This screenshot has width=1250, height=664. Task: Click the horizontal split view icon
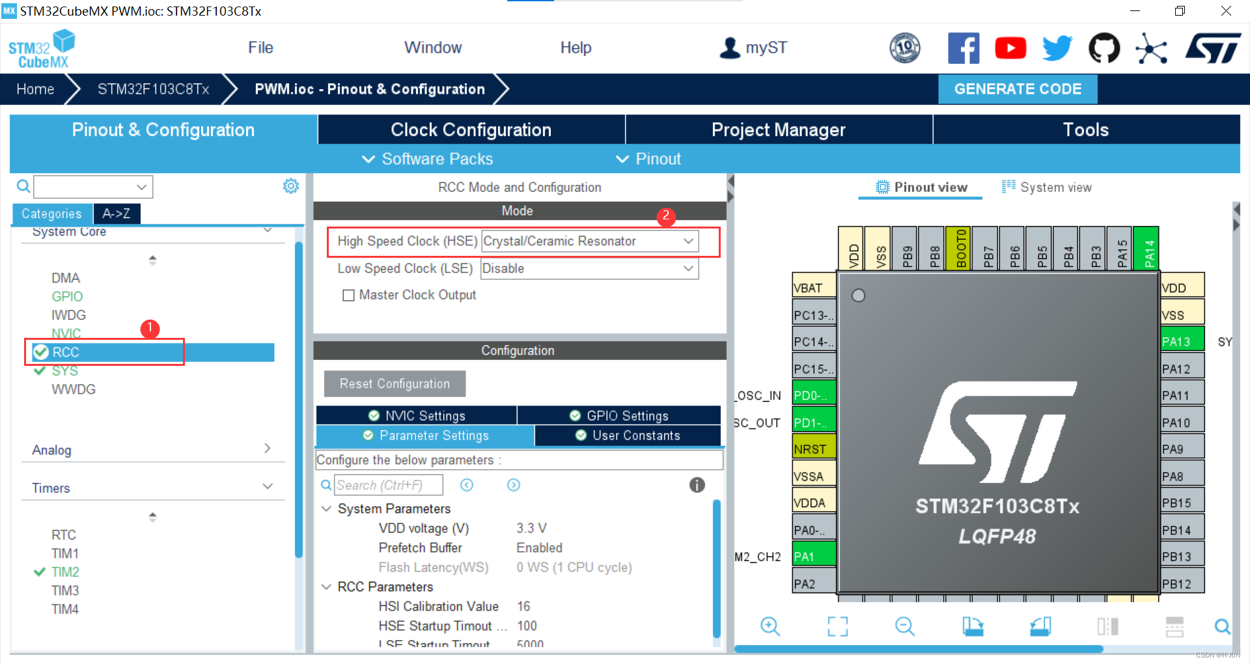coord(1174,626)
